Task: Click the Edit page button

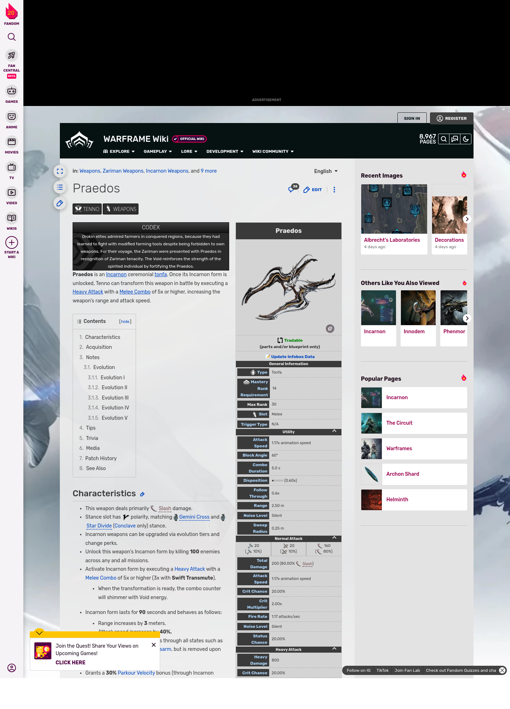Action: (313, 190)
